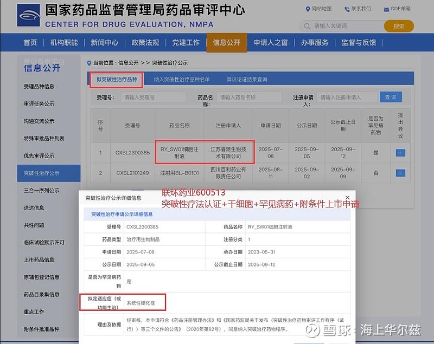Image resolution: width=434 pixels, height=344 pixels.
Task: Click plus icon for row CXSL2300385
Action: click(400, 153)
